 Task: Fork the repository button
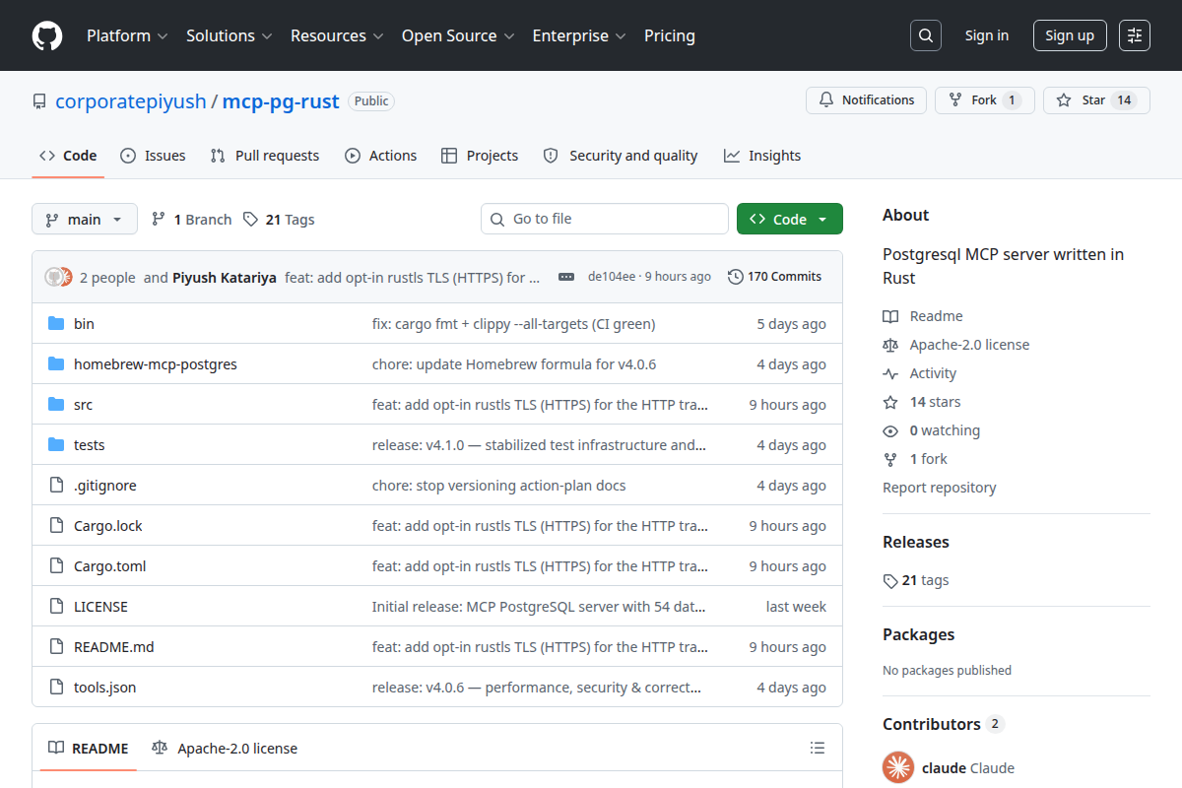tap(985, 100)
